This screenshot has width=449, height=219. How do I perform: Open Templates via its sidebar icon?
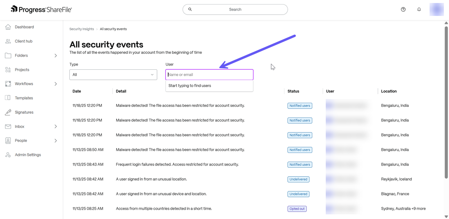tap(8, 98)
